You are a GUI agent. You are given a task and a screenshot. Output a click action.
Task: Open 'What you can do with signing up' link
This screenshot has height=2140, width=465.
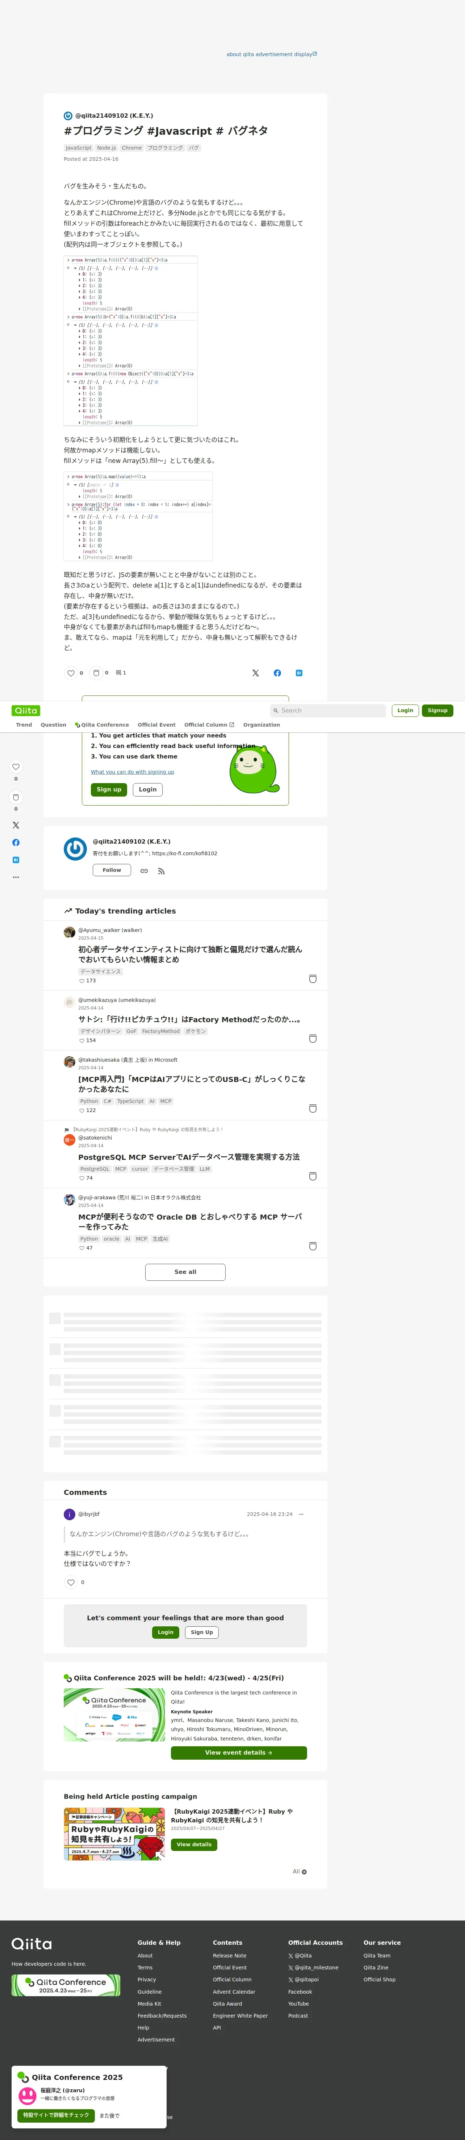pos(133,772)
